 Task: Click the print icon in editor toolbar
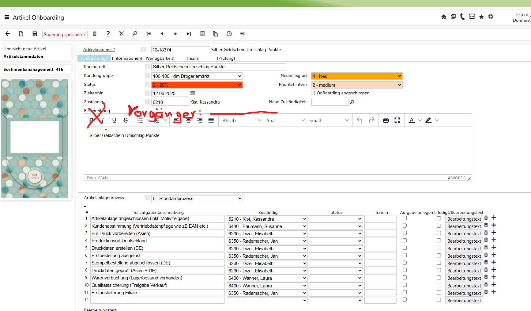coord(386,120)
